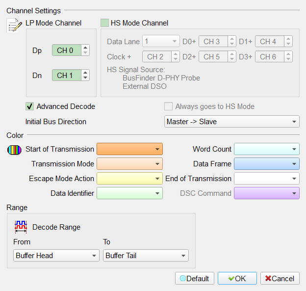Increase the Dn channel number

point(85,73)
